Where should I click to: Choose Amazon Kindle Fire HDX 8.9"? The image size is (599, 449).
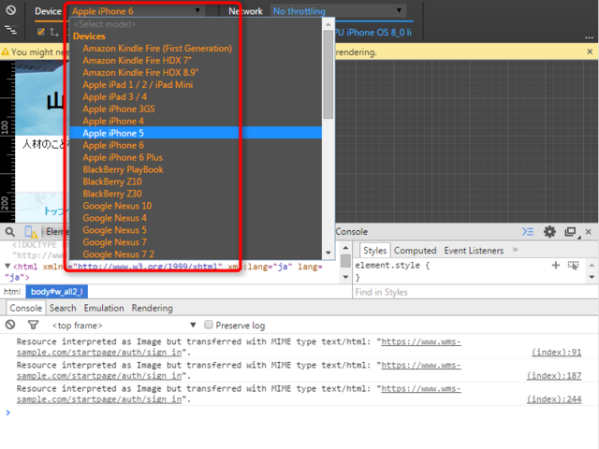(196, 73)
